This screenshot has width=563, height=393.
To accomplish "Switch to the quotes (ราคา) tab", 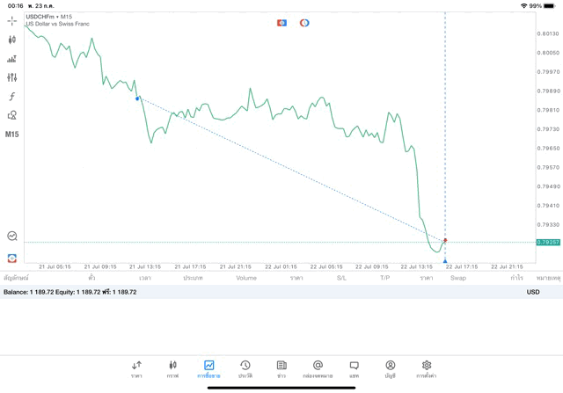I will coord(136,368).
